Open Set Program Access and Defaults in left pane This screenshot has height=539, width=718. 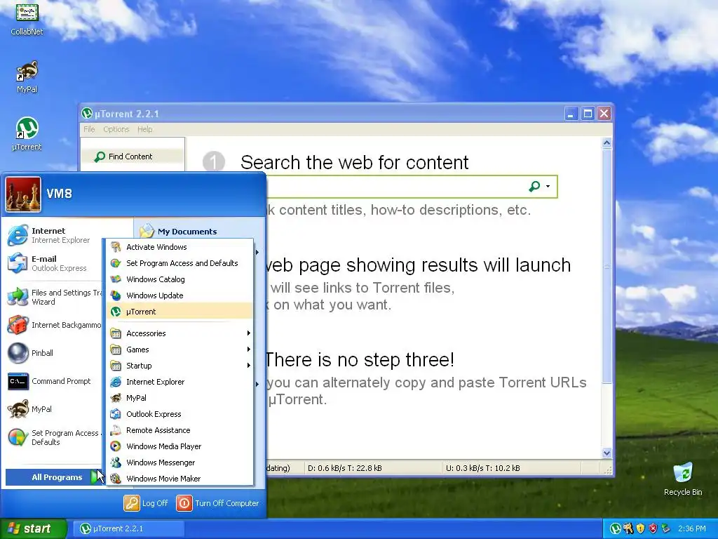click(x=54, y=437)
